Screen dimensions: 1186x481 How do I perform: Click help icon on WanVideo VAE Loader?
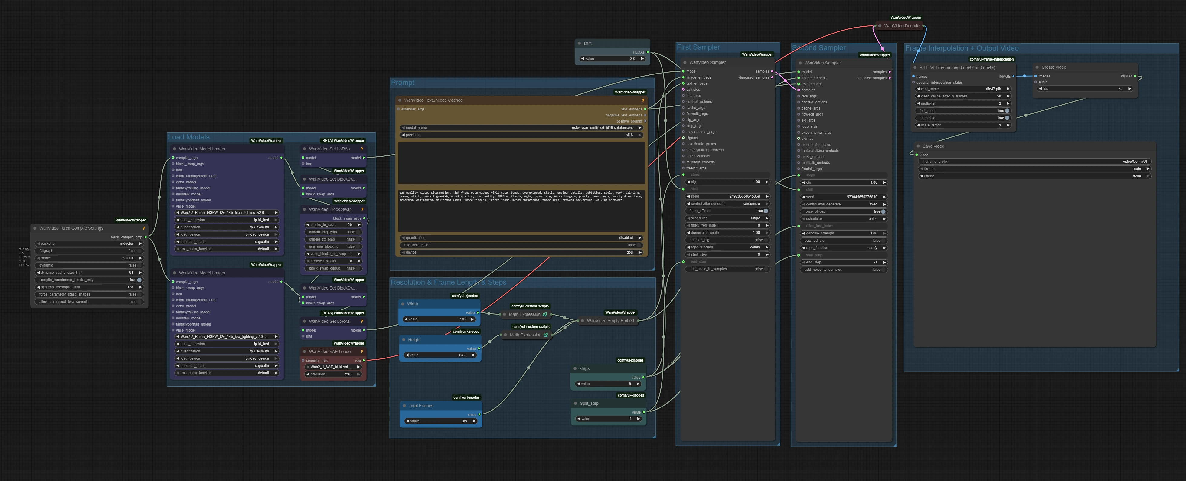tap(362, 352)
